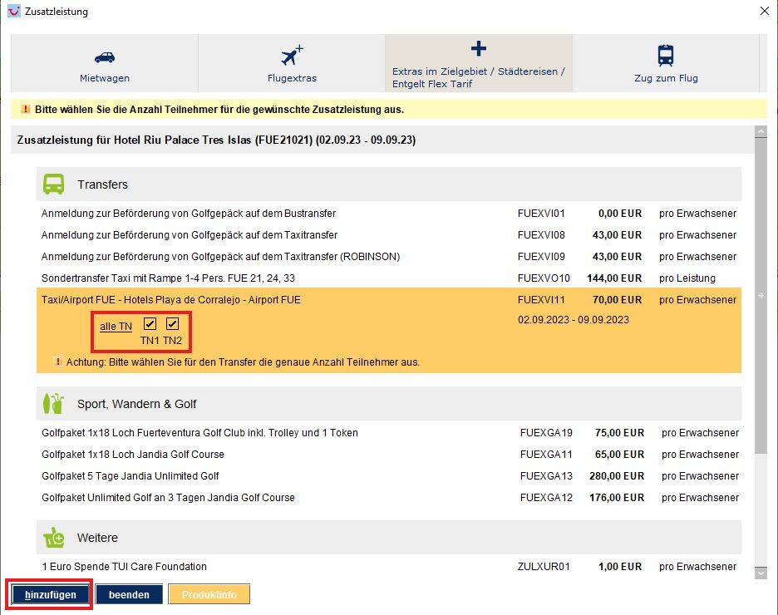Click the Sport, Wandern & Golf icon

coord(54,404)
